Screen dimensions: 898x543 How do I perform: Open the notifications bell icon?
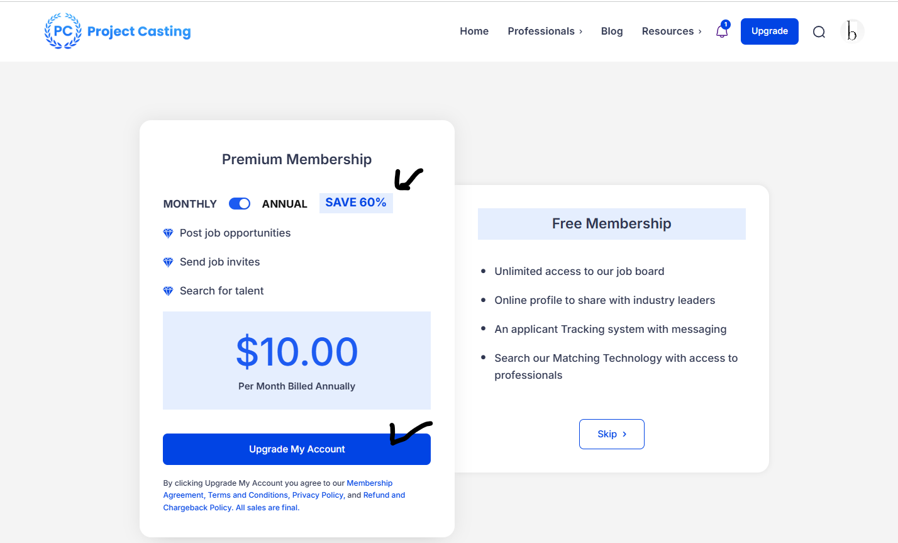point(722,31)
